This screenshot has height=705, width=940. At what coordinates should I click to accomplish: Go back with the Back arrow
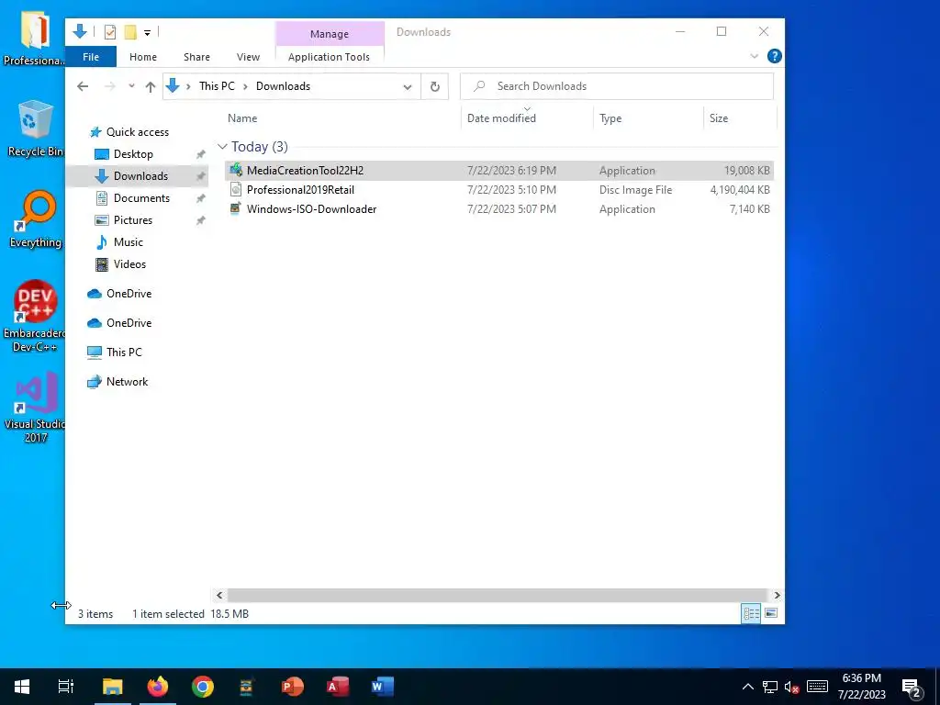click(x=83, y=86)
